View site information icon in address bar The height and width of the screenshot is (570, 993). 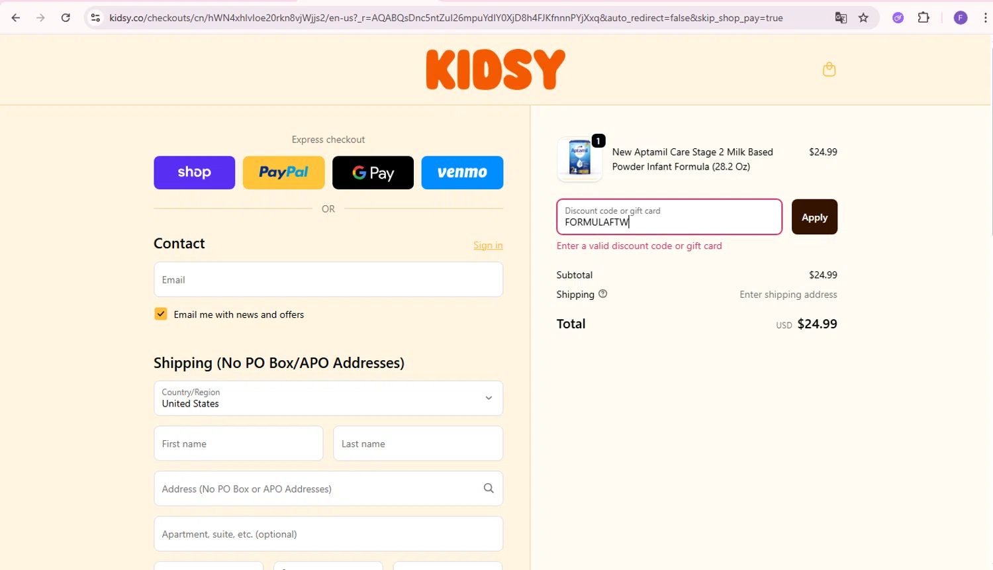[95, 18]
